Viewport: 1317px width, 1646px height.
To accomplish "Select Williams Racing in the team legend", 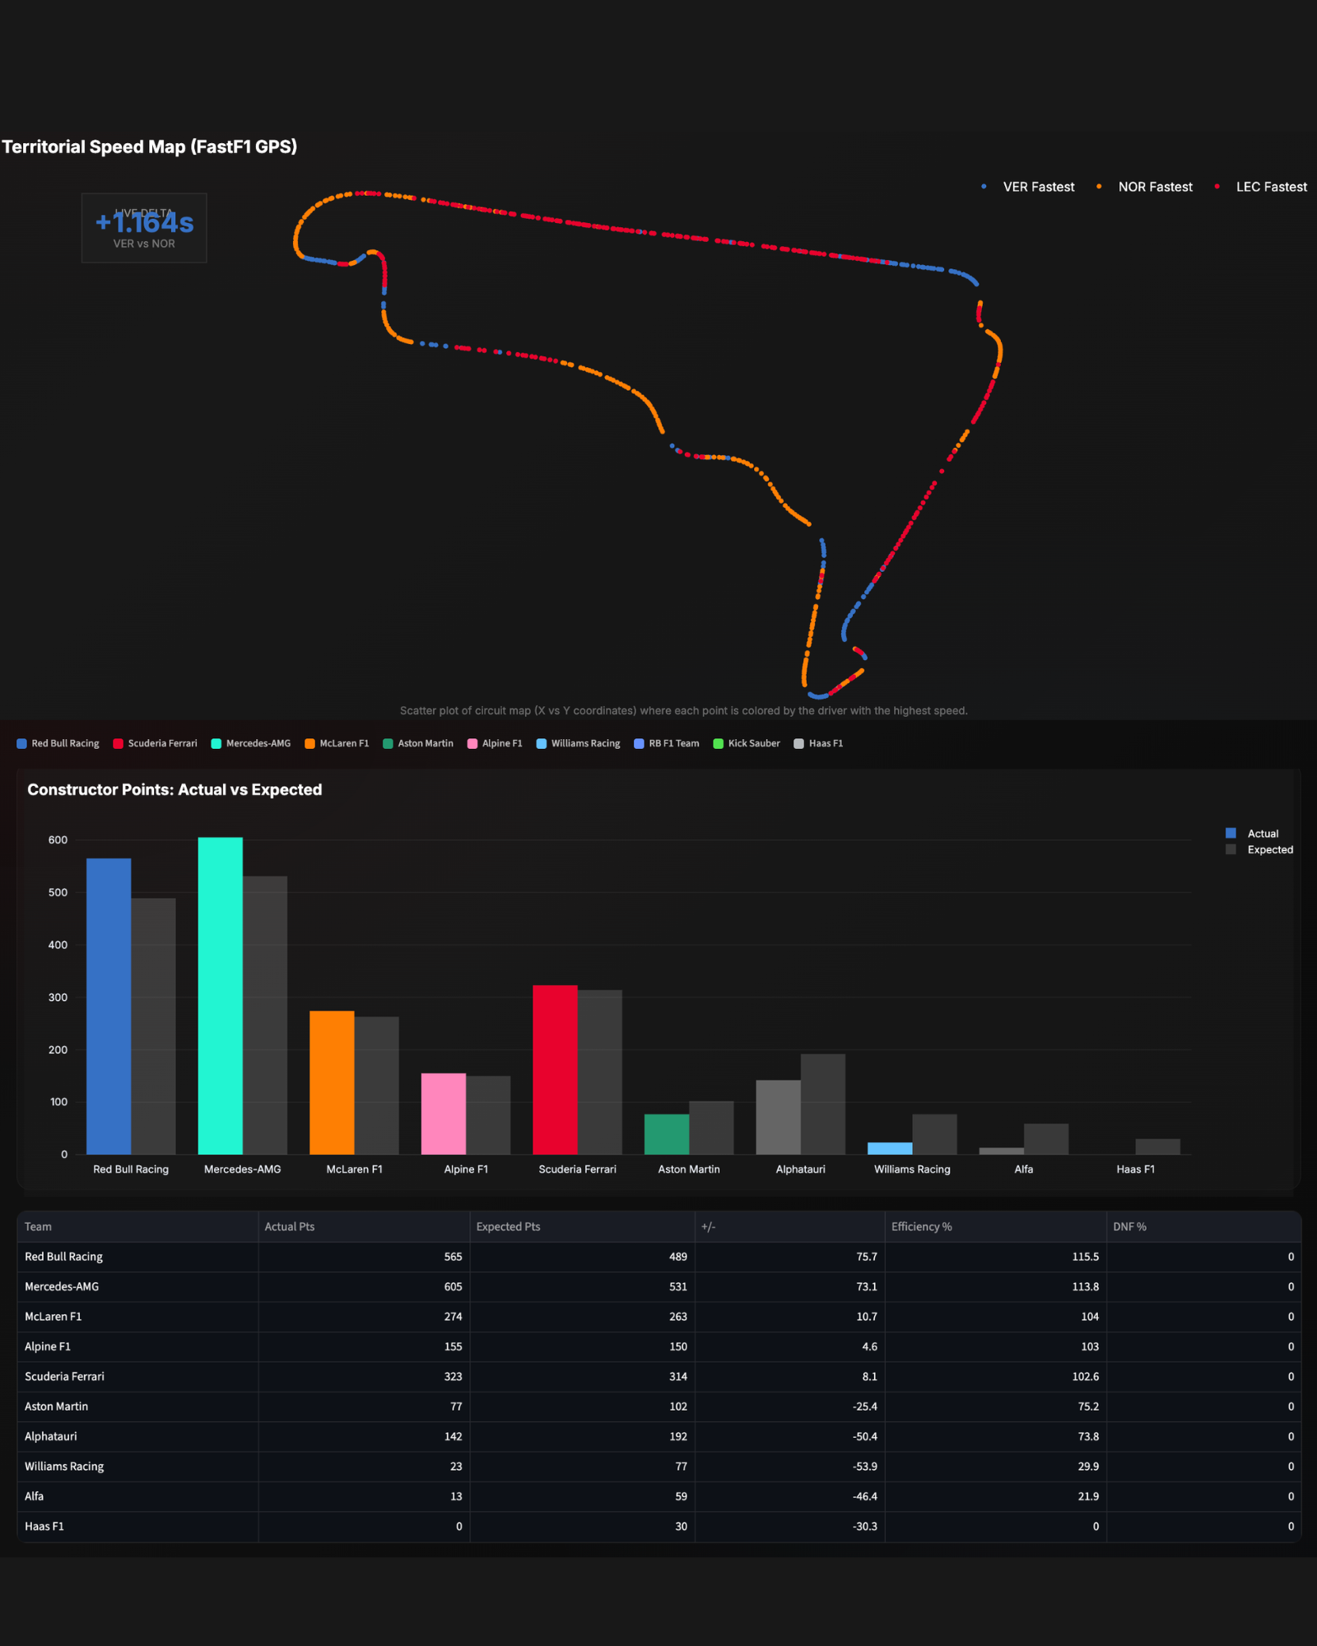I will [x=579, y=743].
